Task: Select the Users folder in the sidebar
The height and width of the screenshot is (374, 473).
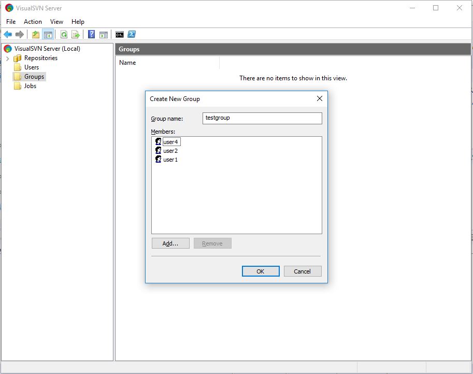Action: (31, 67)
